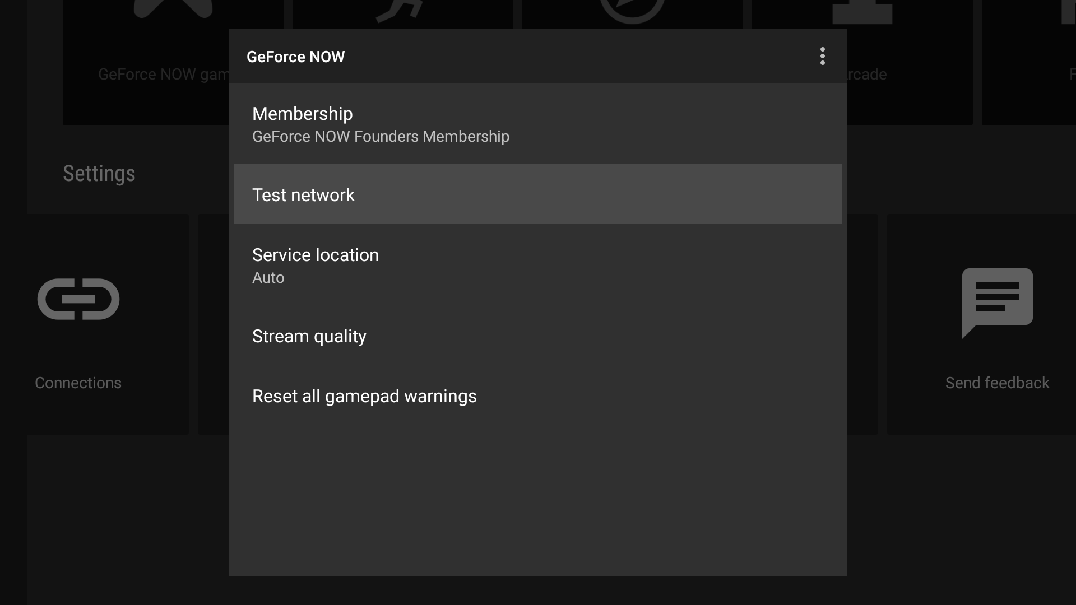This screenshot has height=605, width=1076.
Task: Click the Send feedback label
Action: click(997, 383)
